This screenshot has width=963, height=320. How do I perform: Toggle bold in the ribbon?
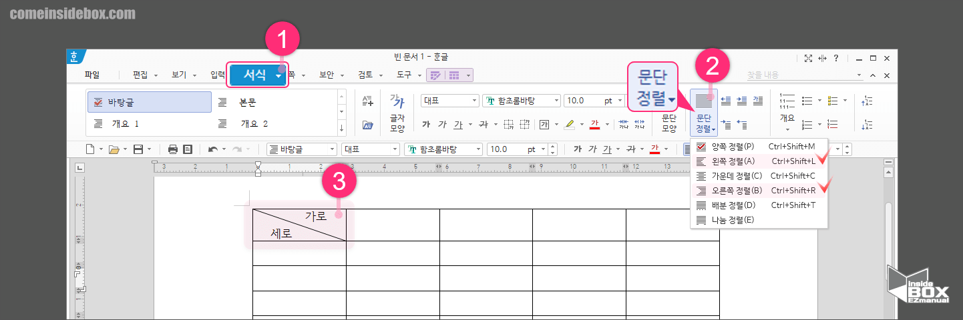click(x=426, y=125)
